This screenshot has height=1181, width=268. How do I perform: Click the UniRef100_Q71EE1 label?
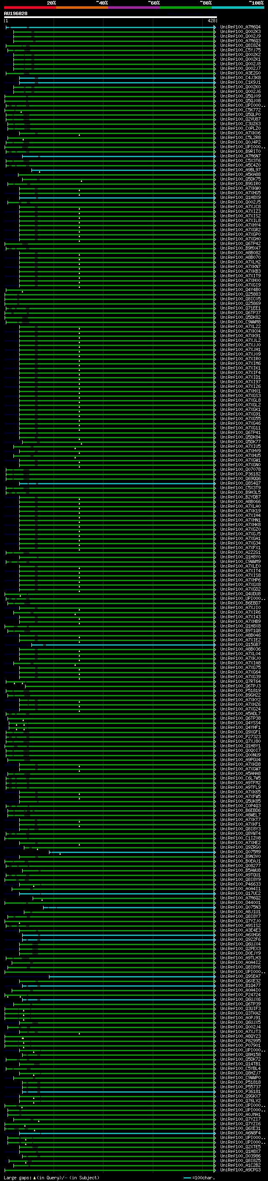(240, 308)
